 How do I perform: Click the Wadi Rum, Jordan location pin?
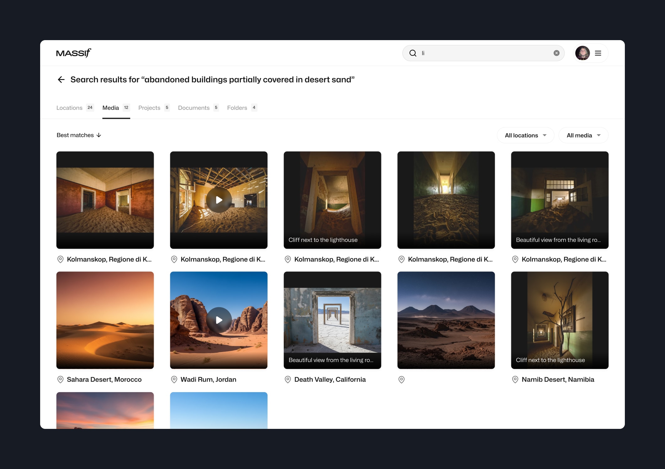click(174, 380)
